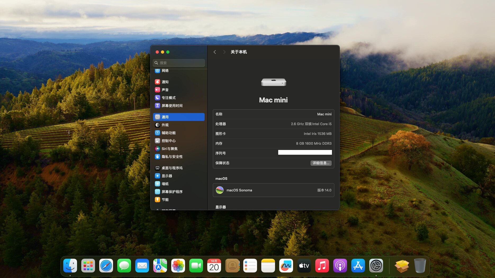Open Launchpad in the Dock
The image size is (495, 278).
pos(88,266)
